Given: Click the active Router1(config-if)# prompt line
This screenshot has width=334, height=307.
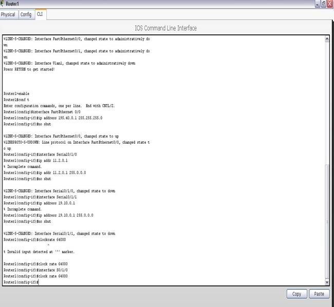Looking at the screenshot, I should [x=21, y=282].
